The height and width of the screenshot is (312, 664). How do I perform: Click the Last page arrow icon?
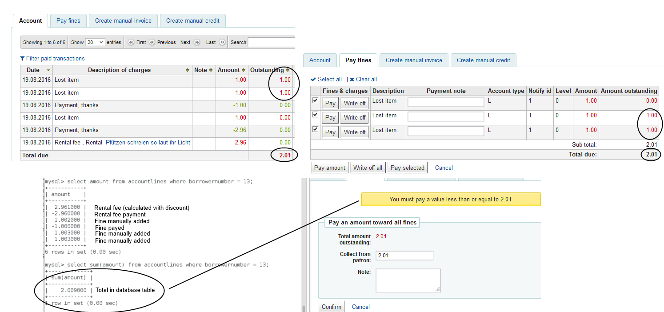click(x=222, y=42)
